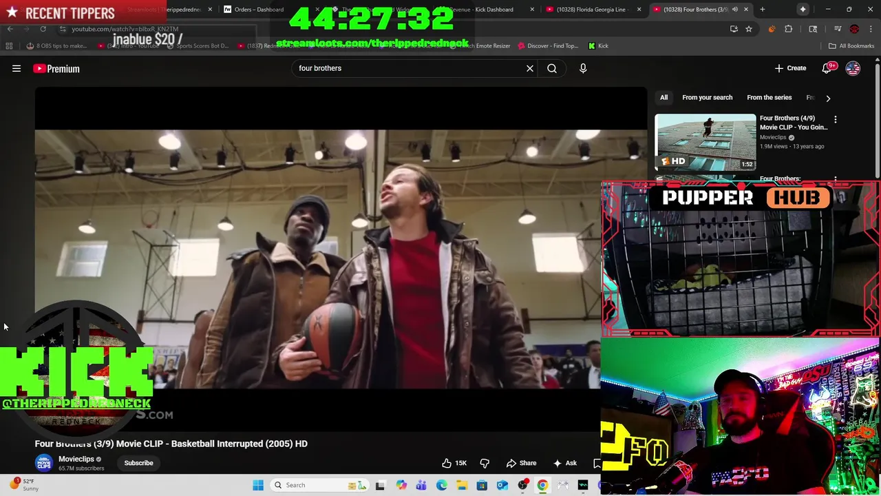This screenshot has height=496, width=881.
Task: Dislike the video
Action: pyautogui.click(x=485, y=463)
